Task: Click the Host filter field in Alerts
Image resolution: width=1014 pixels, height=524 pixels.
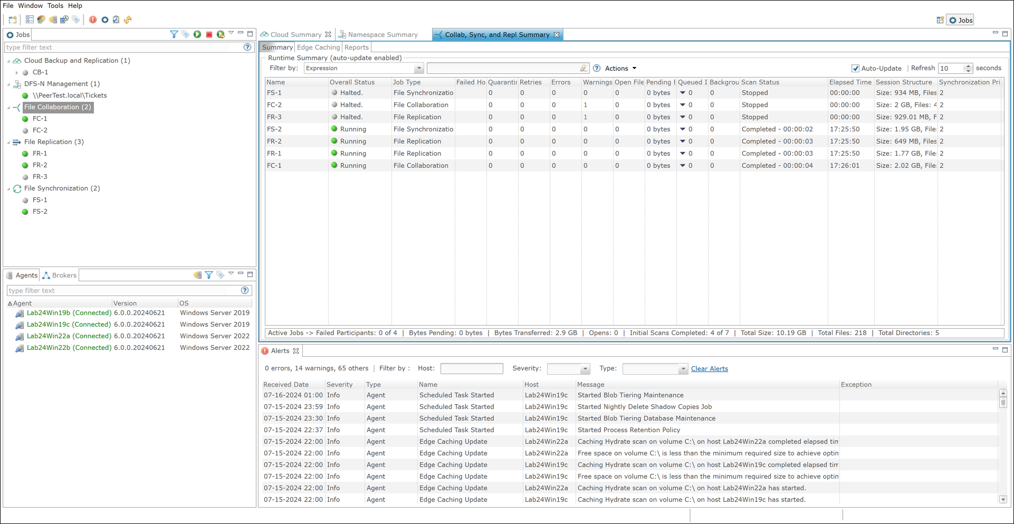Action: 472,368
